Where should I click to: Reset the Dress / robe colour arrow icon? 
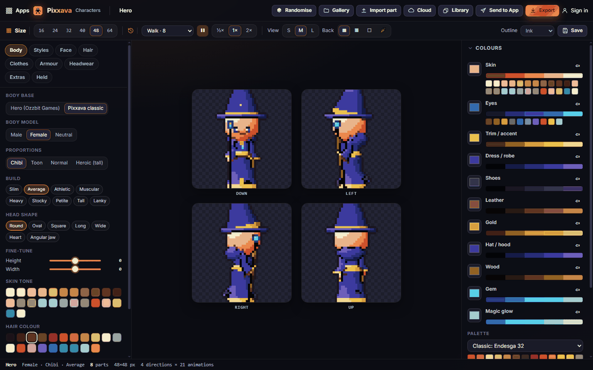(577, 156)
